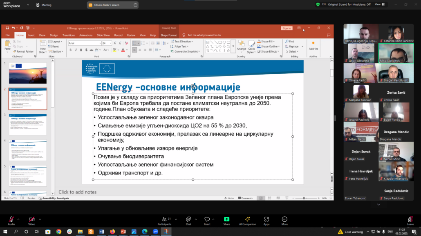Click the Add-ins button
This screenshot has height=236, width=421.
[314, 46]
